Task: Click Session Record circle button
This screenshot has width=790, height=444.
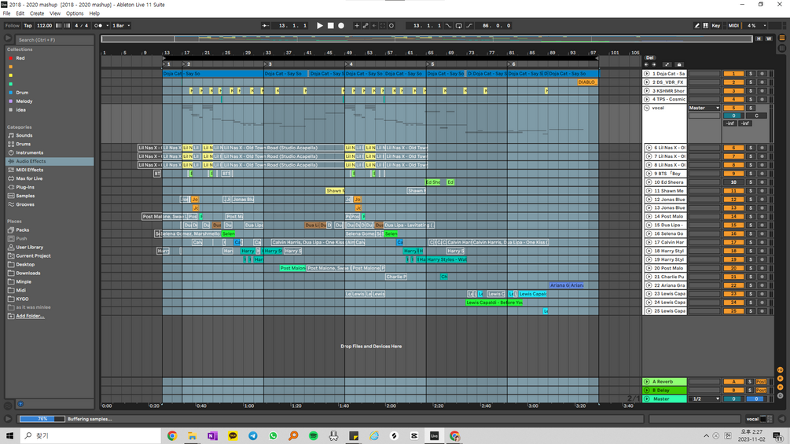Action: pos(391,26)
